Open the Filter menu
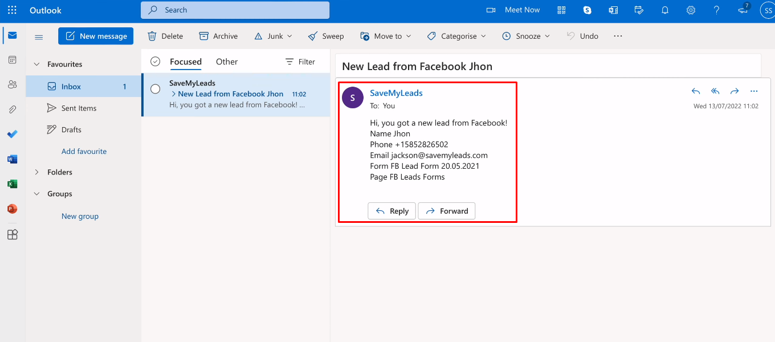Viewport: 775px width, 342px height. click(300, 62)
